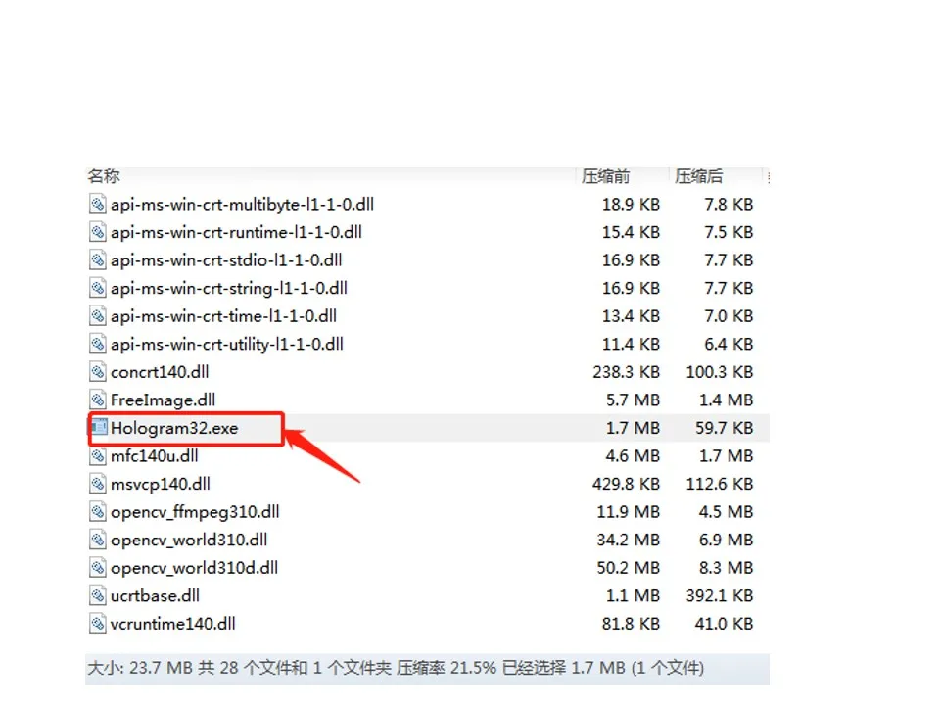Click the vcruntime140.dll file icon
Screen dimensions: 940x705
(x=98, y=624)
